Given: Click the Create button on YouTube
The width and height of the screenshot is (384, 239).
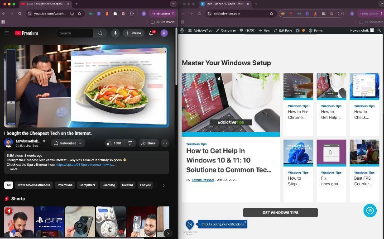Looking at the screenshot, I should pyautogui.click(x=134, y=33).
